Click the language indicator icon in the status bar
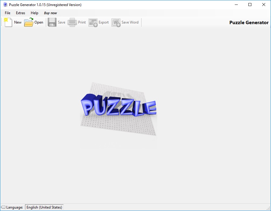Screen dimensions: 271x211 pyautogui.click(x=4, y=207)
